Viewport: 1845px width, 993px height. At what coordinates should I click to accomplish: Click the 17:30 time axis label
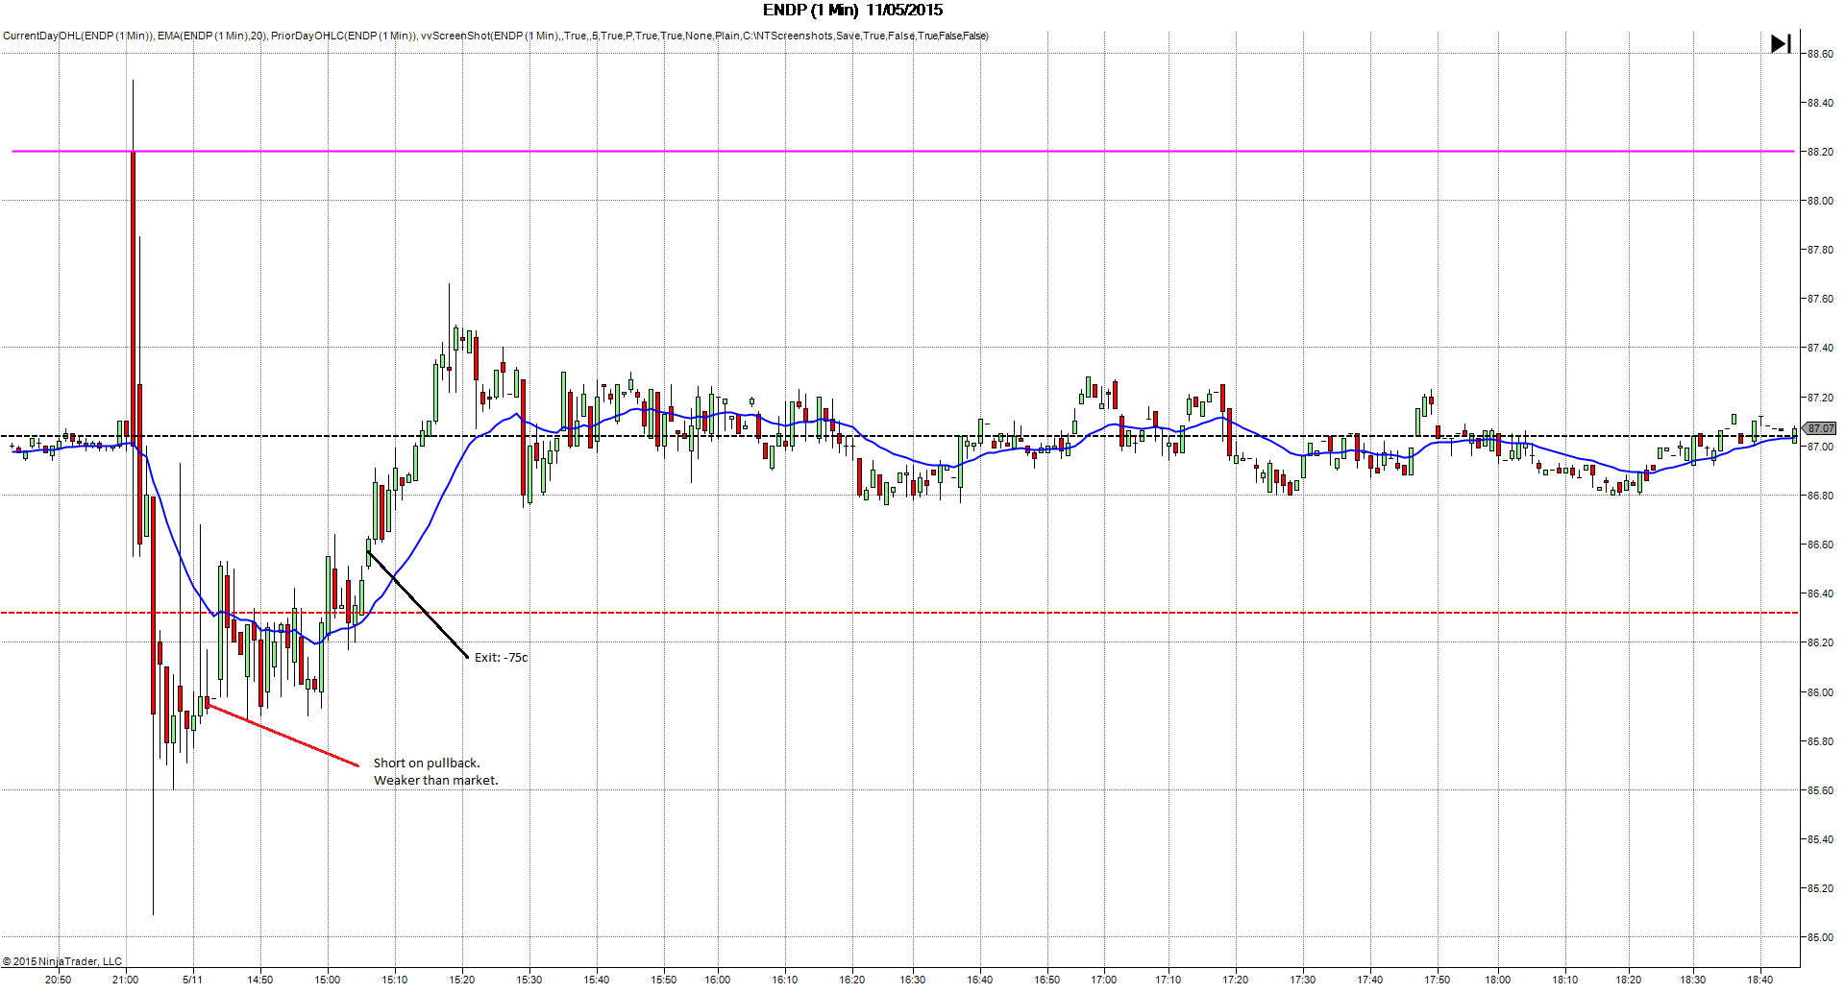pyautogui.click(x=1302, y=980)
